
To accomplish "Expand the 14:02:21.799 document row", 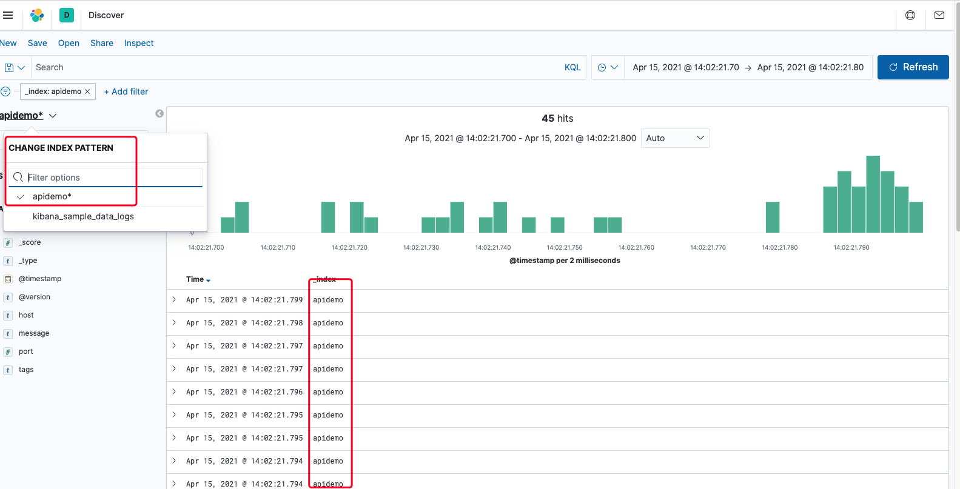I will tap(174, 300).
